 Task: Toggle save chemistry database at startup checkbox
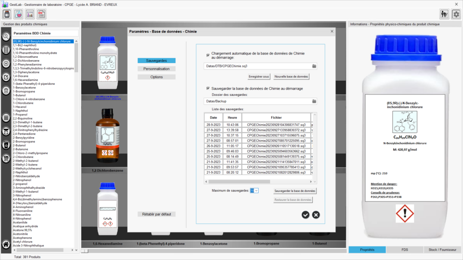[x=208, y=88]
